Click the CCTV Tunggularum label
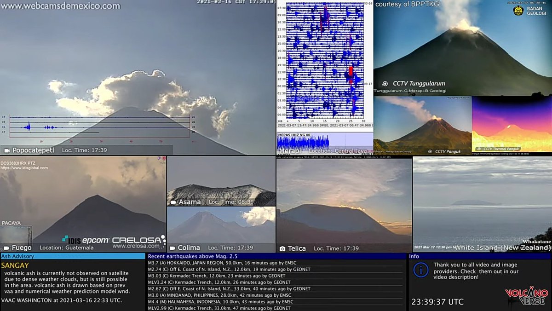Screen dimensions: 552x311 pos(419,84)
